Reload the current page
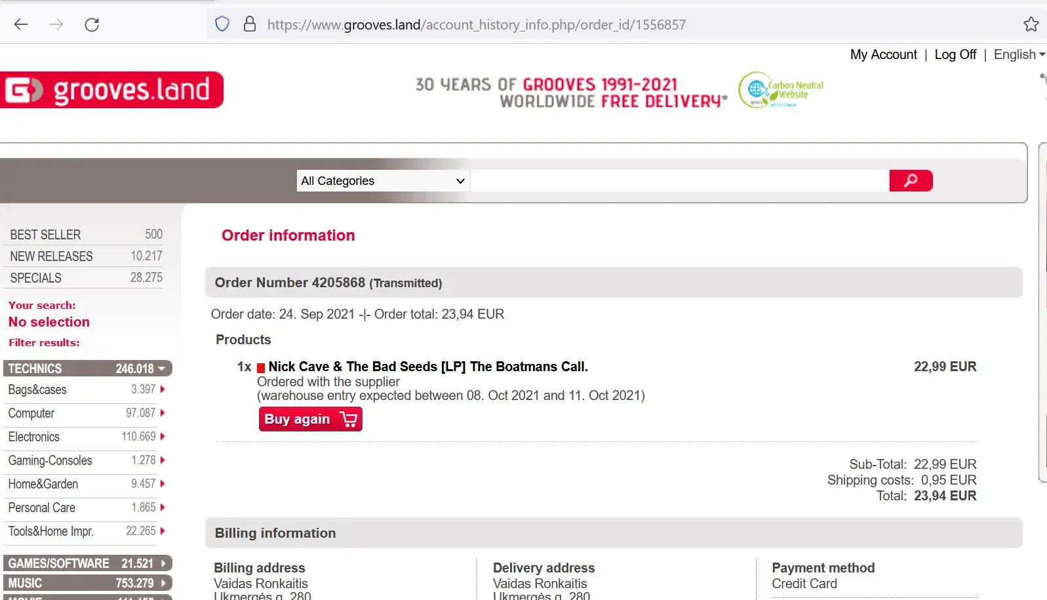 click(x=92, y=25)
